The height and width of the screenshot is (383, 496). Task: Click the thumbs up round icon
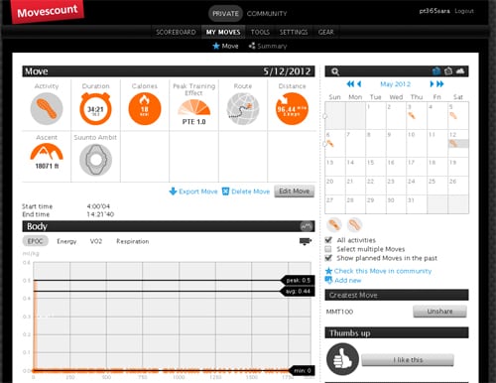pos(342,359)
